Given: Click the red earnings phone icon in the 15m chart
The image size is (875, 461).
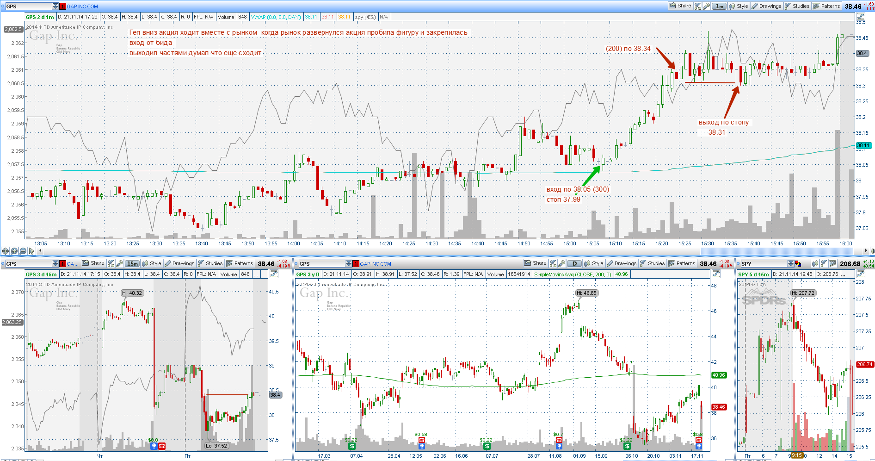Looking at the screenshot, I should (162, 446).
